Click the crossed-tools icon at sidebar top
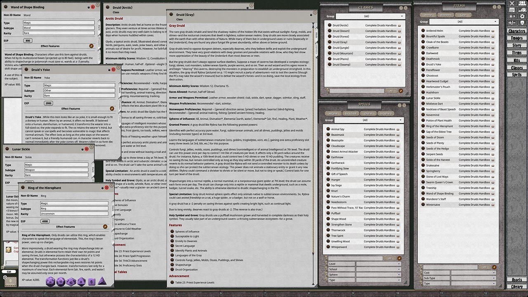The image size is (528, 297). [x=511, y=3]
